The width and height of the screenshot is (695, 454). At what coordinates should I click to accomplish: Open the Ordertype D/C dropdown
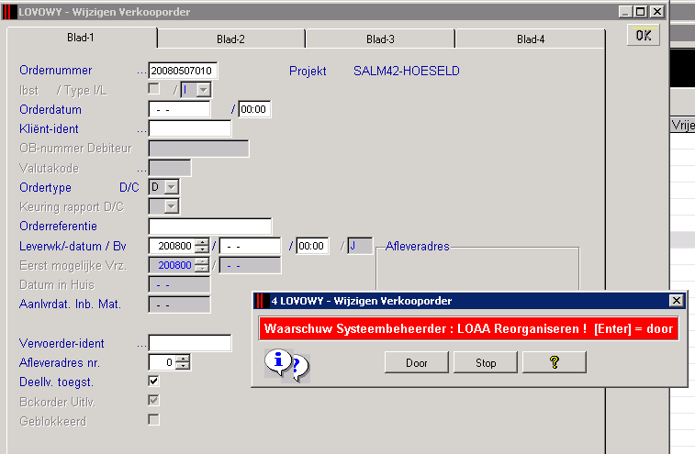[172, 187]
